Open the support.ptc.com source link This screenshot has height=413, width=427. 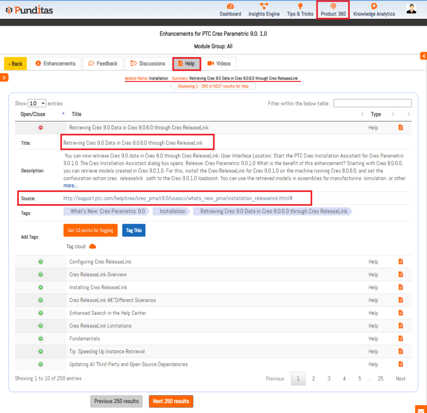pos(177,198)
